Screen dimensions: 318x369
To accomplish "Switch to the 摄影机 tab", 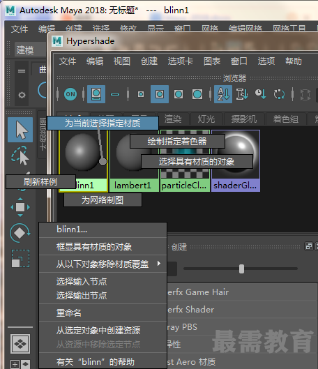I will click(x=244, y=119).
